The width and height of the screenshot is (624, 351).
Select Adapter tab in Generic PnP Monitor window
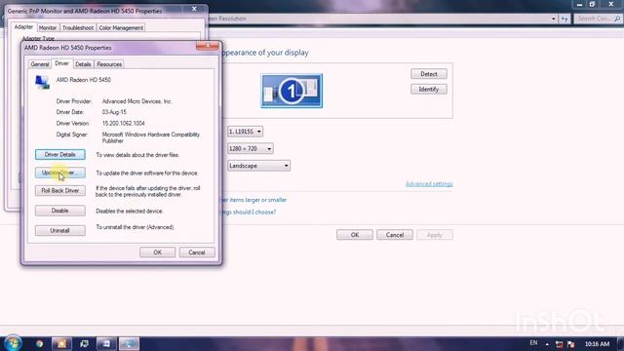pyautogui.click(x=23, y=27)
